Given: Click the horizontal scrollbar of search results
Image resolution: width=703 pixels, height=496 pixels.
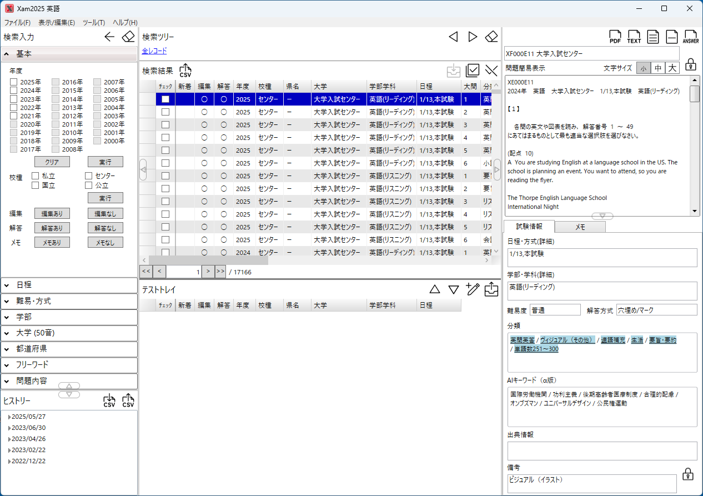Looking at the screenshot, I should point(208,260).
